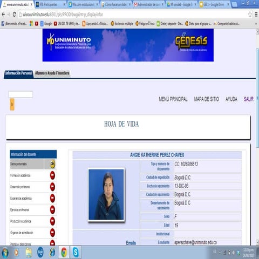This screenshot has height=259, width=259.
Task: Open the Apoyando La Music bookmark
Action: [95, 24]
